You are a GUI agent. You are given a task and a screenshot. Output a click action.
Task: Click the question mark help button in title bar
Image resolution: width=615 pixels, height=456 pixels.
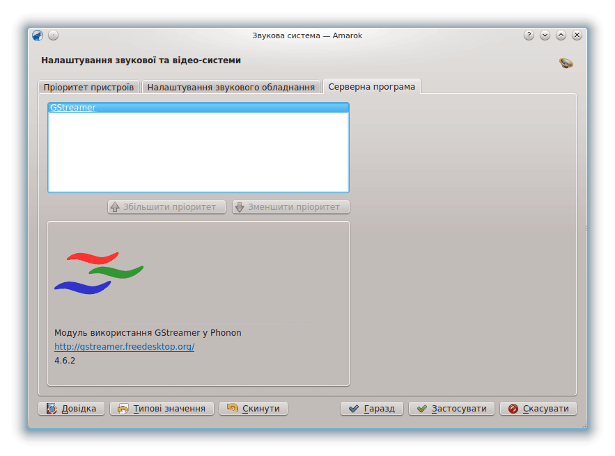[x=529, y=35]
